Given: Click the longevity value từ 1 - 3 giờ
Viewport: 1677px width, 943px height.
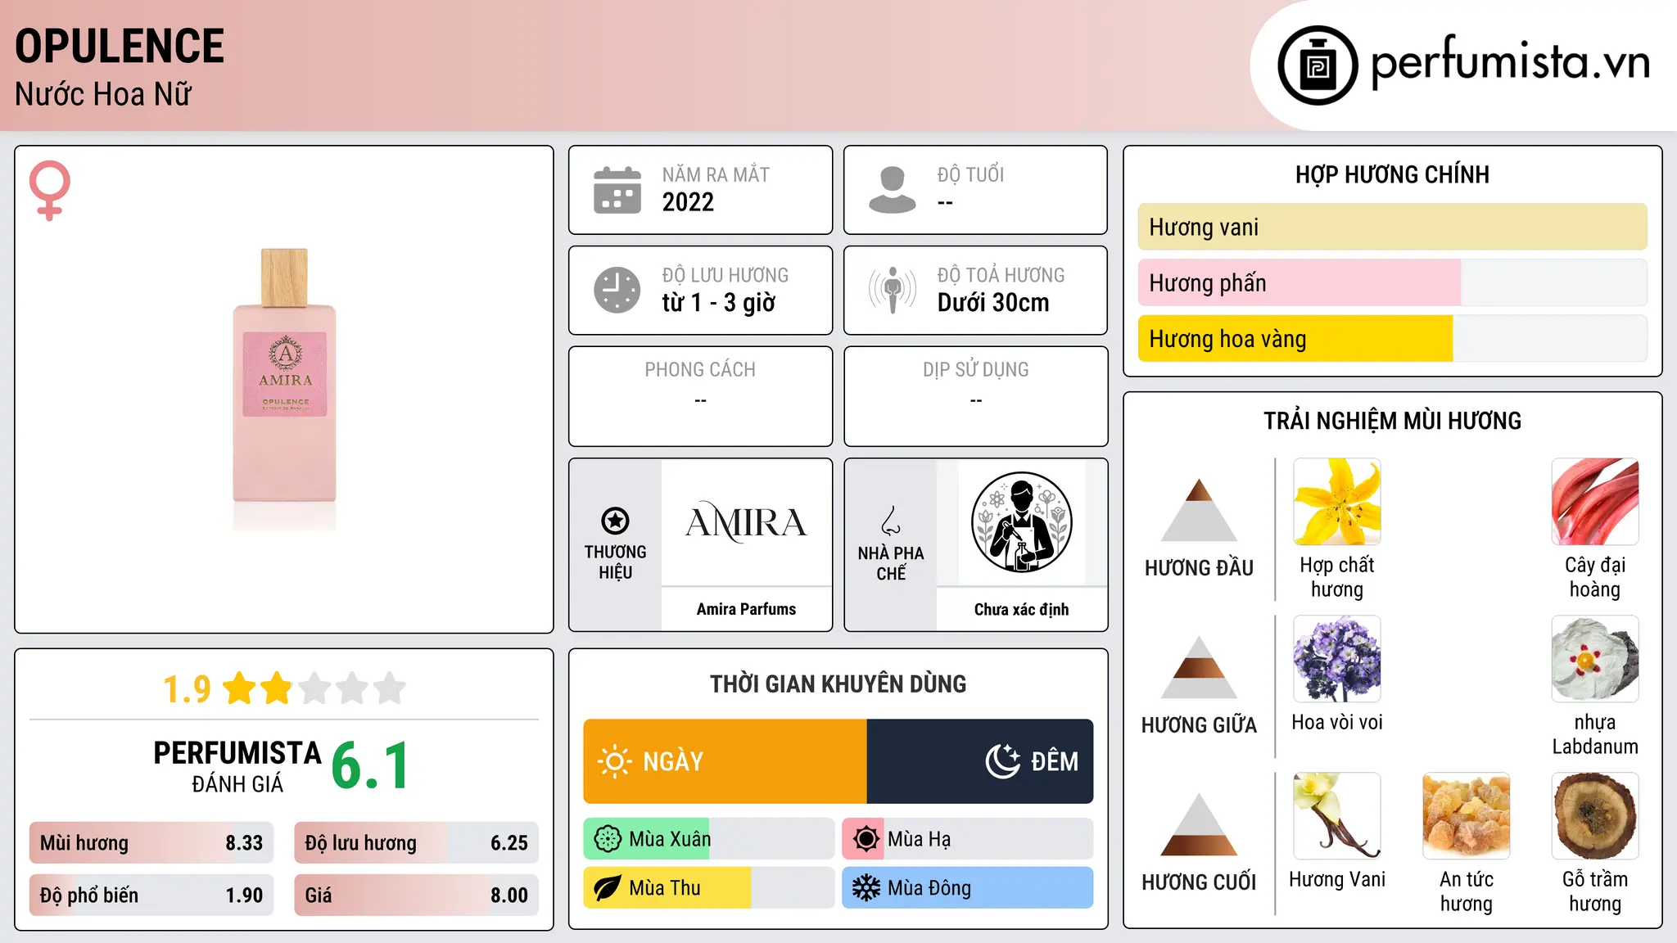Looking at the screenshot, I should [718, 303].
